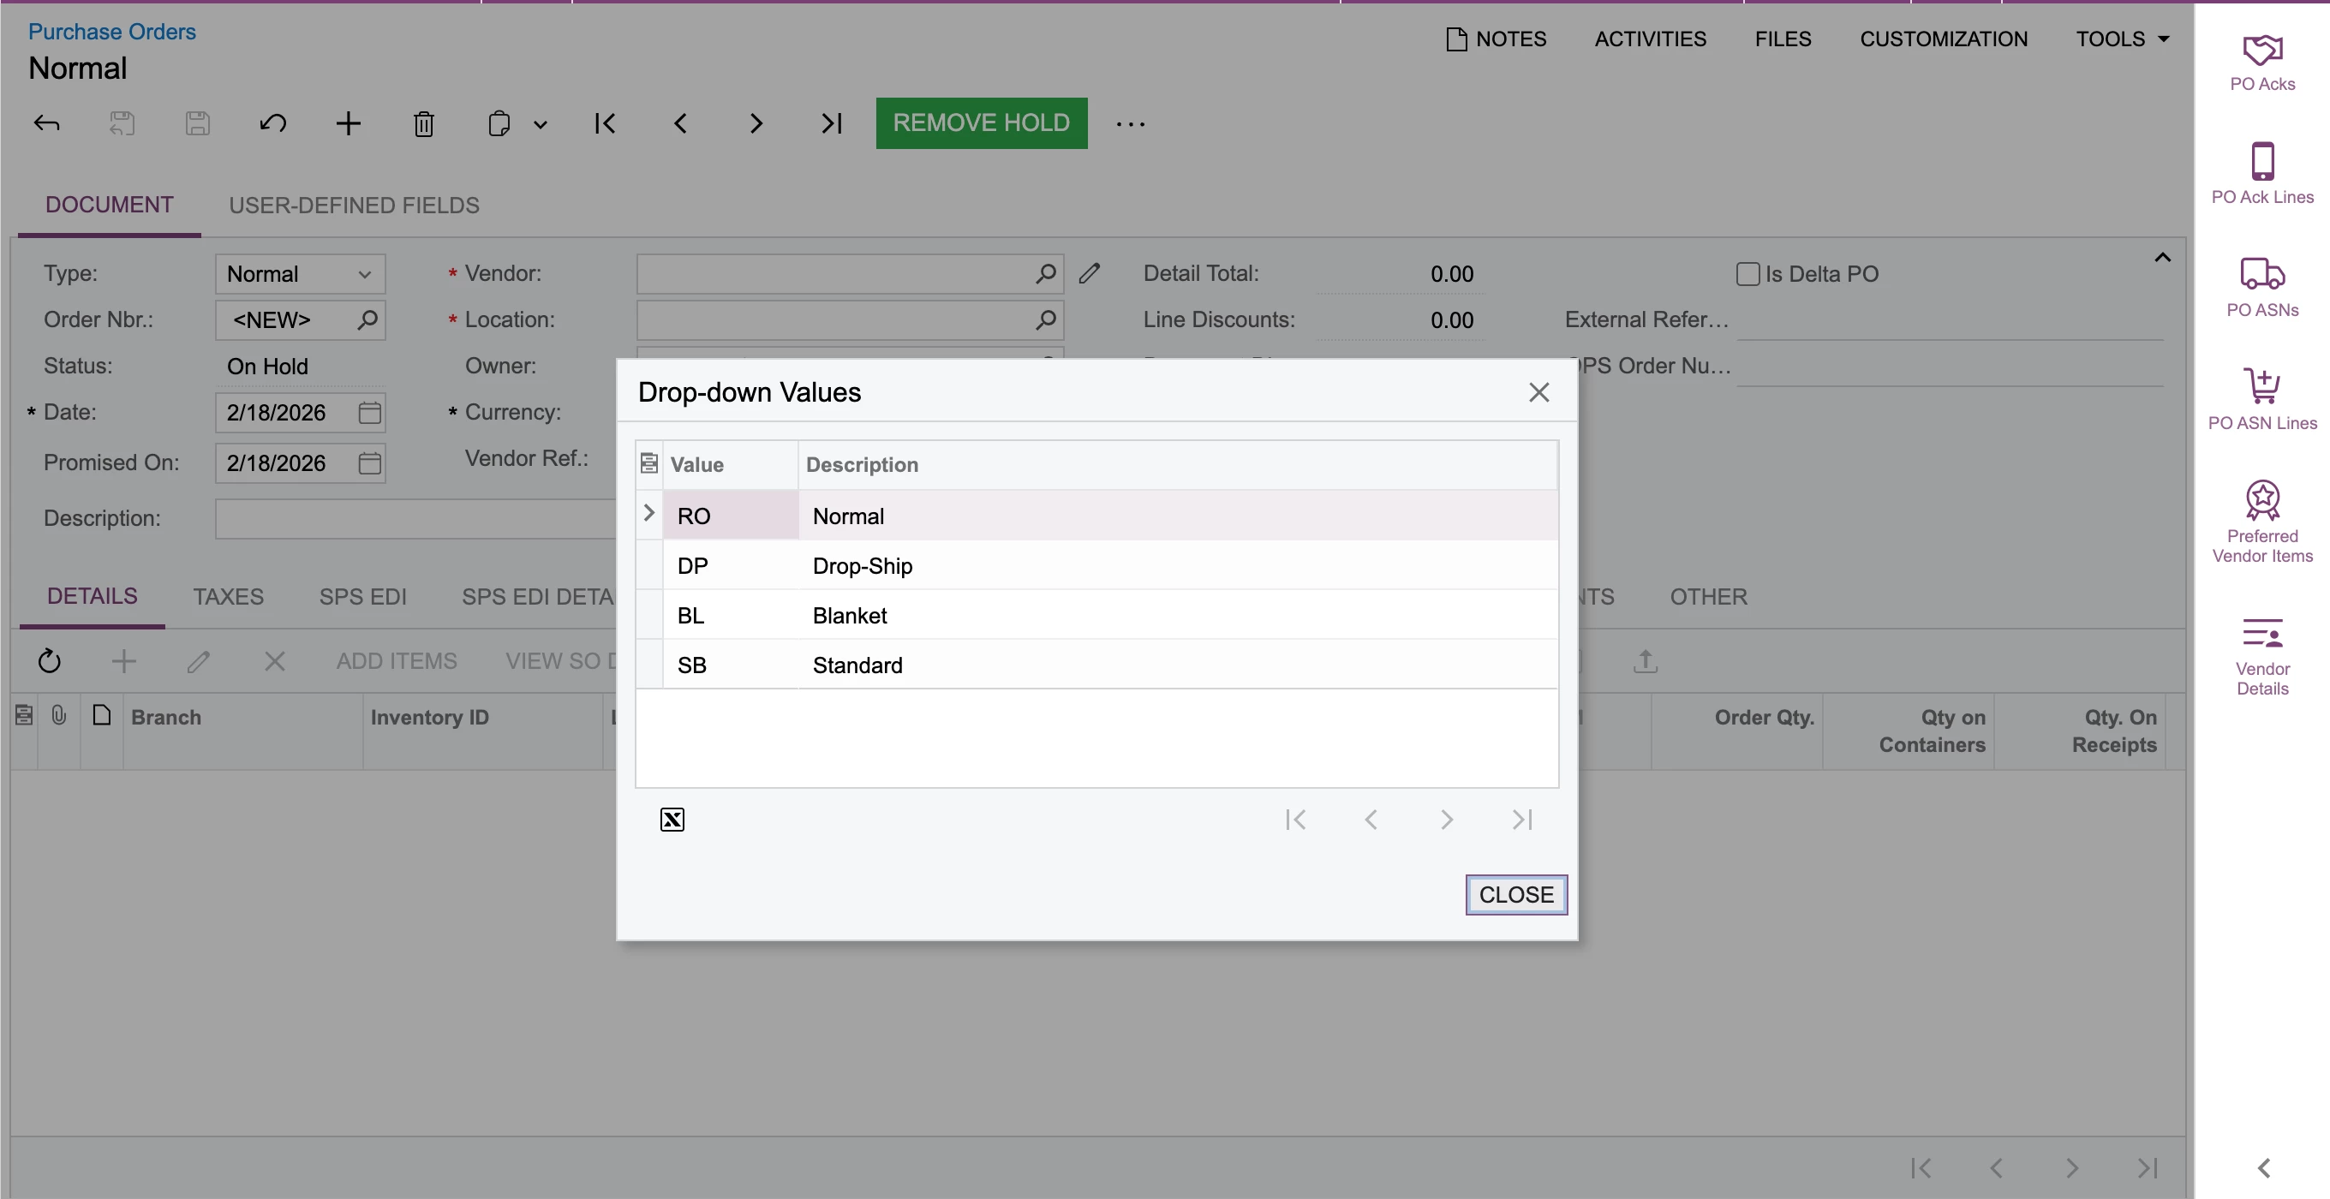The width and height of the screenshot is (2330, 1199).
Task: Click the Excel export icon in dialog
Action: pos(672,820)
